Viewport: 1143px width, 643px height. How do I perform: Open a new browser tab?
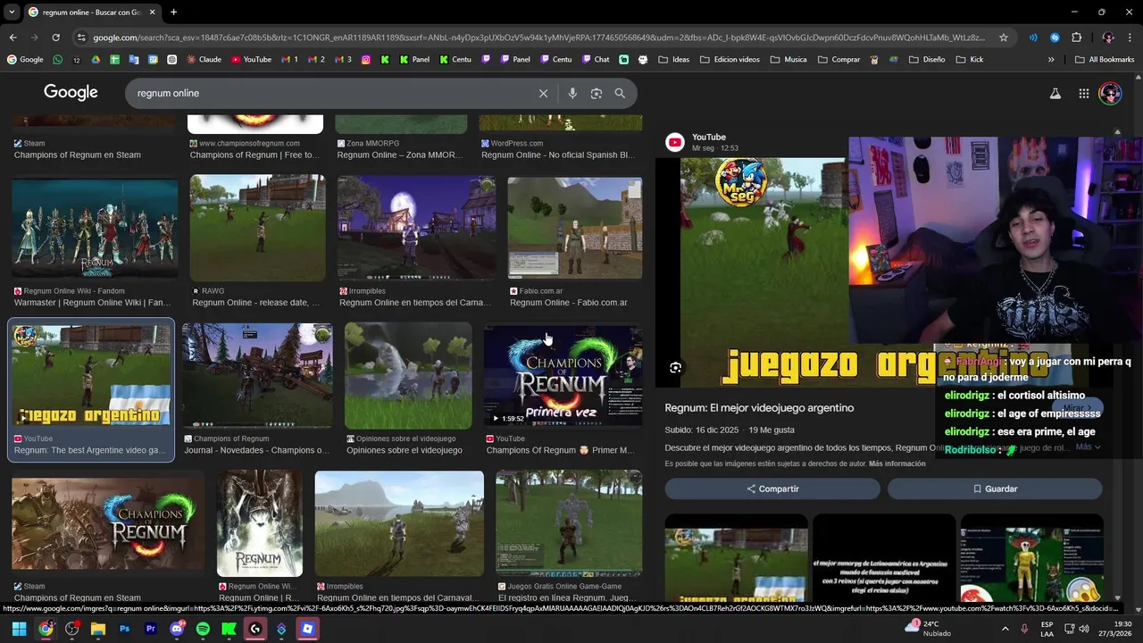tap(173, 12)
